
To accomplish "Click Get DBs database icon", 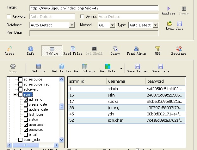I will (39, 66).
